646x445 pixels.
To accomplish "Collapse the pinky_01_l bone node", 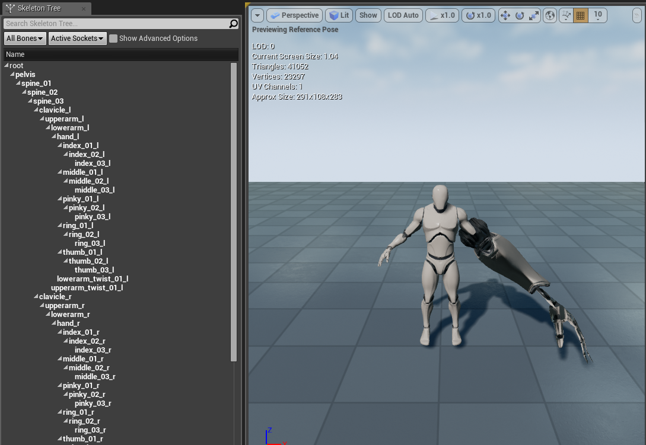I will 60,199.
